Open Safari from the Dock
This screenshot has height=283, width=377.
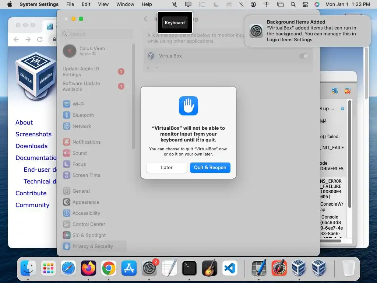pos(68,268)
